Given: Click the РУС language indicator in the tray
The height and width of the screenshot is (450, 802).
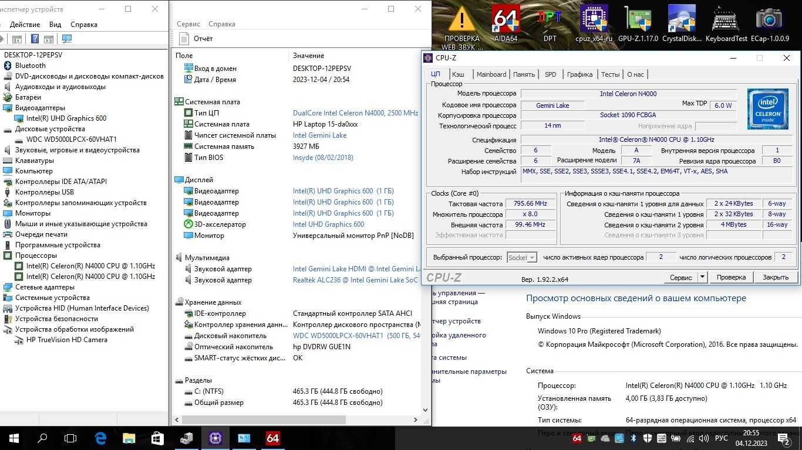Looking at the screenshot, I should coord(722,438).
